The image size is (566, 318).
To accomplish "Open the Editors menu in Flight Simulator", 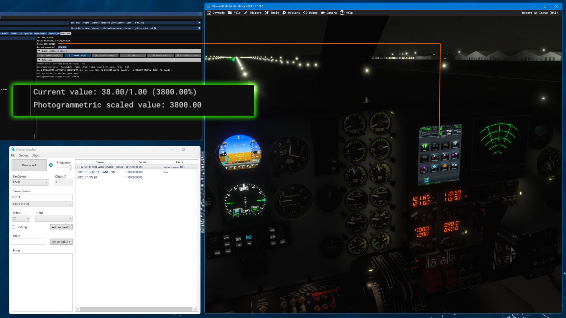I will [253, 13].
